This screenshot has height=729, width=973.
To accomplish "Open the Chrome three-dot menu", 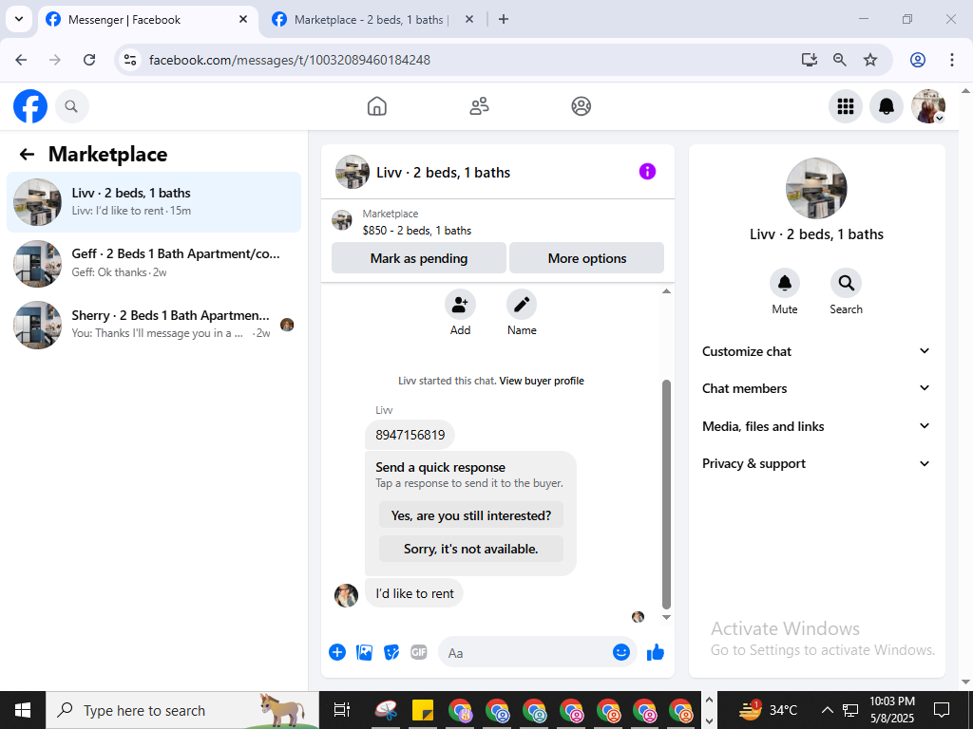I will pos(952,60).
